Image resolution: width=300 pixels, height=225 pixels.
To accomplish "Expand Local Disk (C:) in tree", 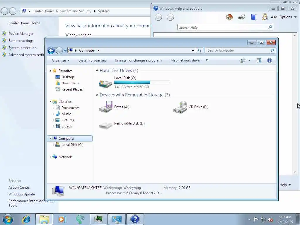I will [x=53, y=145].
